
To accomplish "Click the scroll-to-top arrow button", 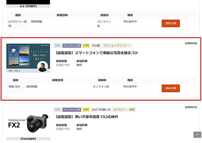I will (197, 134).
